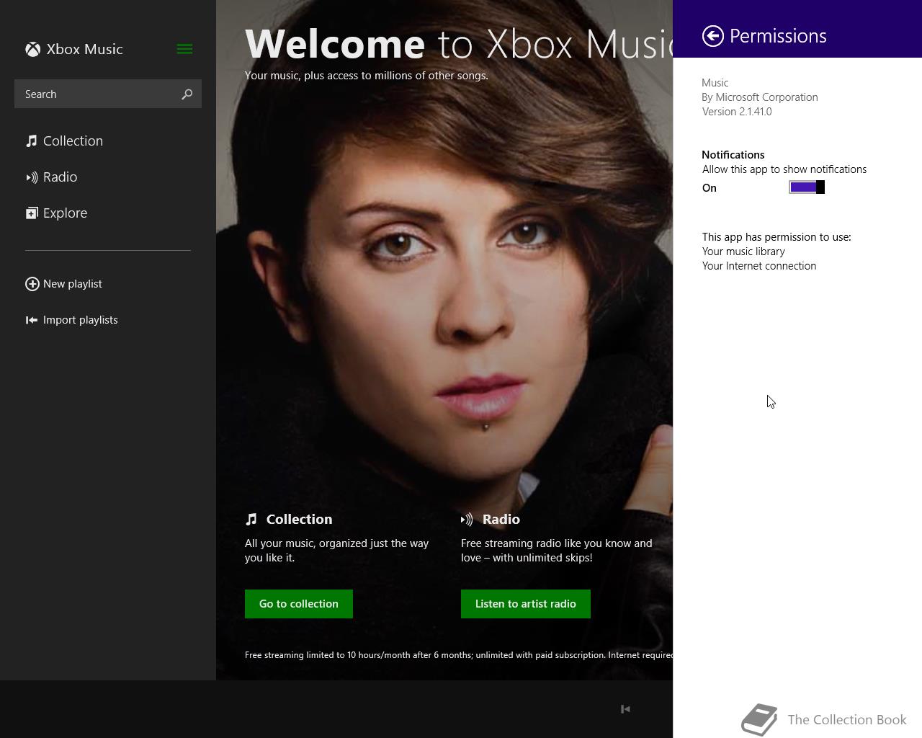Click the plus circle New playlist icon
Viewport: 922px width, 738px height.
32,284
